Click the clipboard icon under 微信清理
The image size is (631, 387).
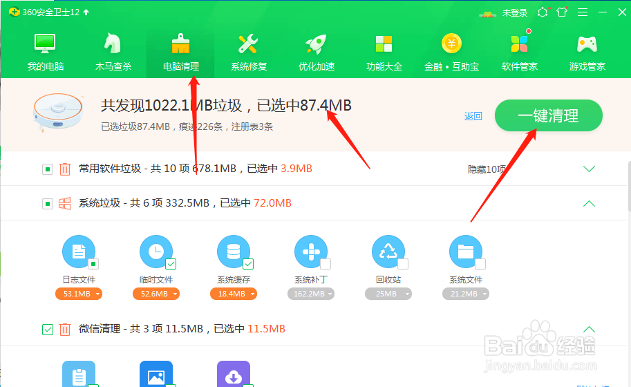(79, 374)
